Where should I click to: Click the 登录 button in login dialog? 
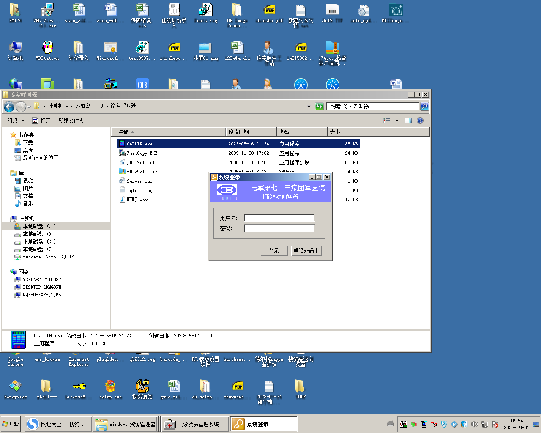(274, 251)
